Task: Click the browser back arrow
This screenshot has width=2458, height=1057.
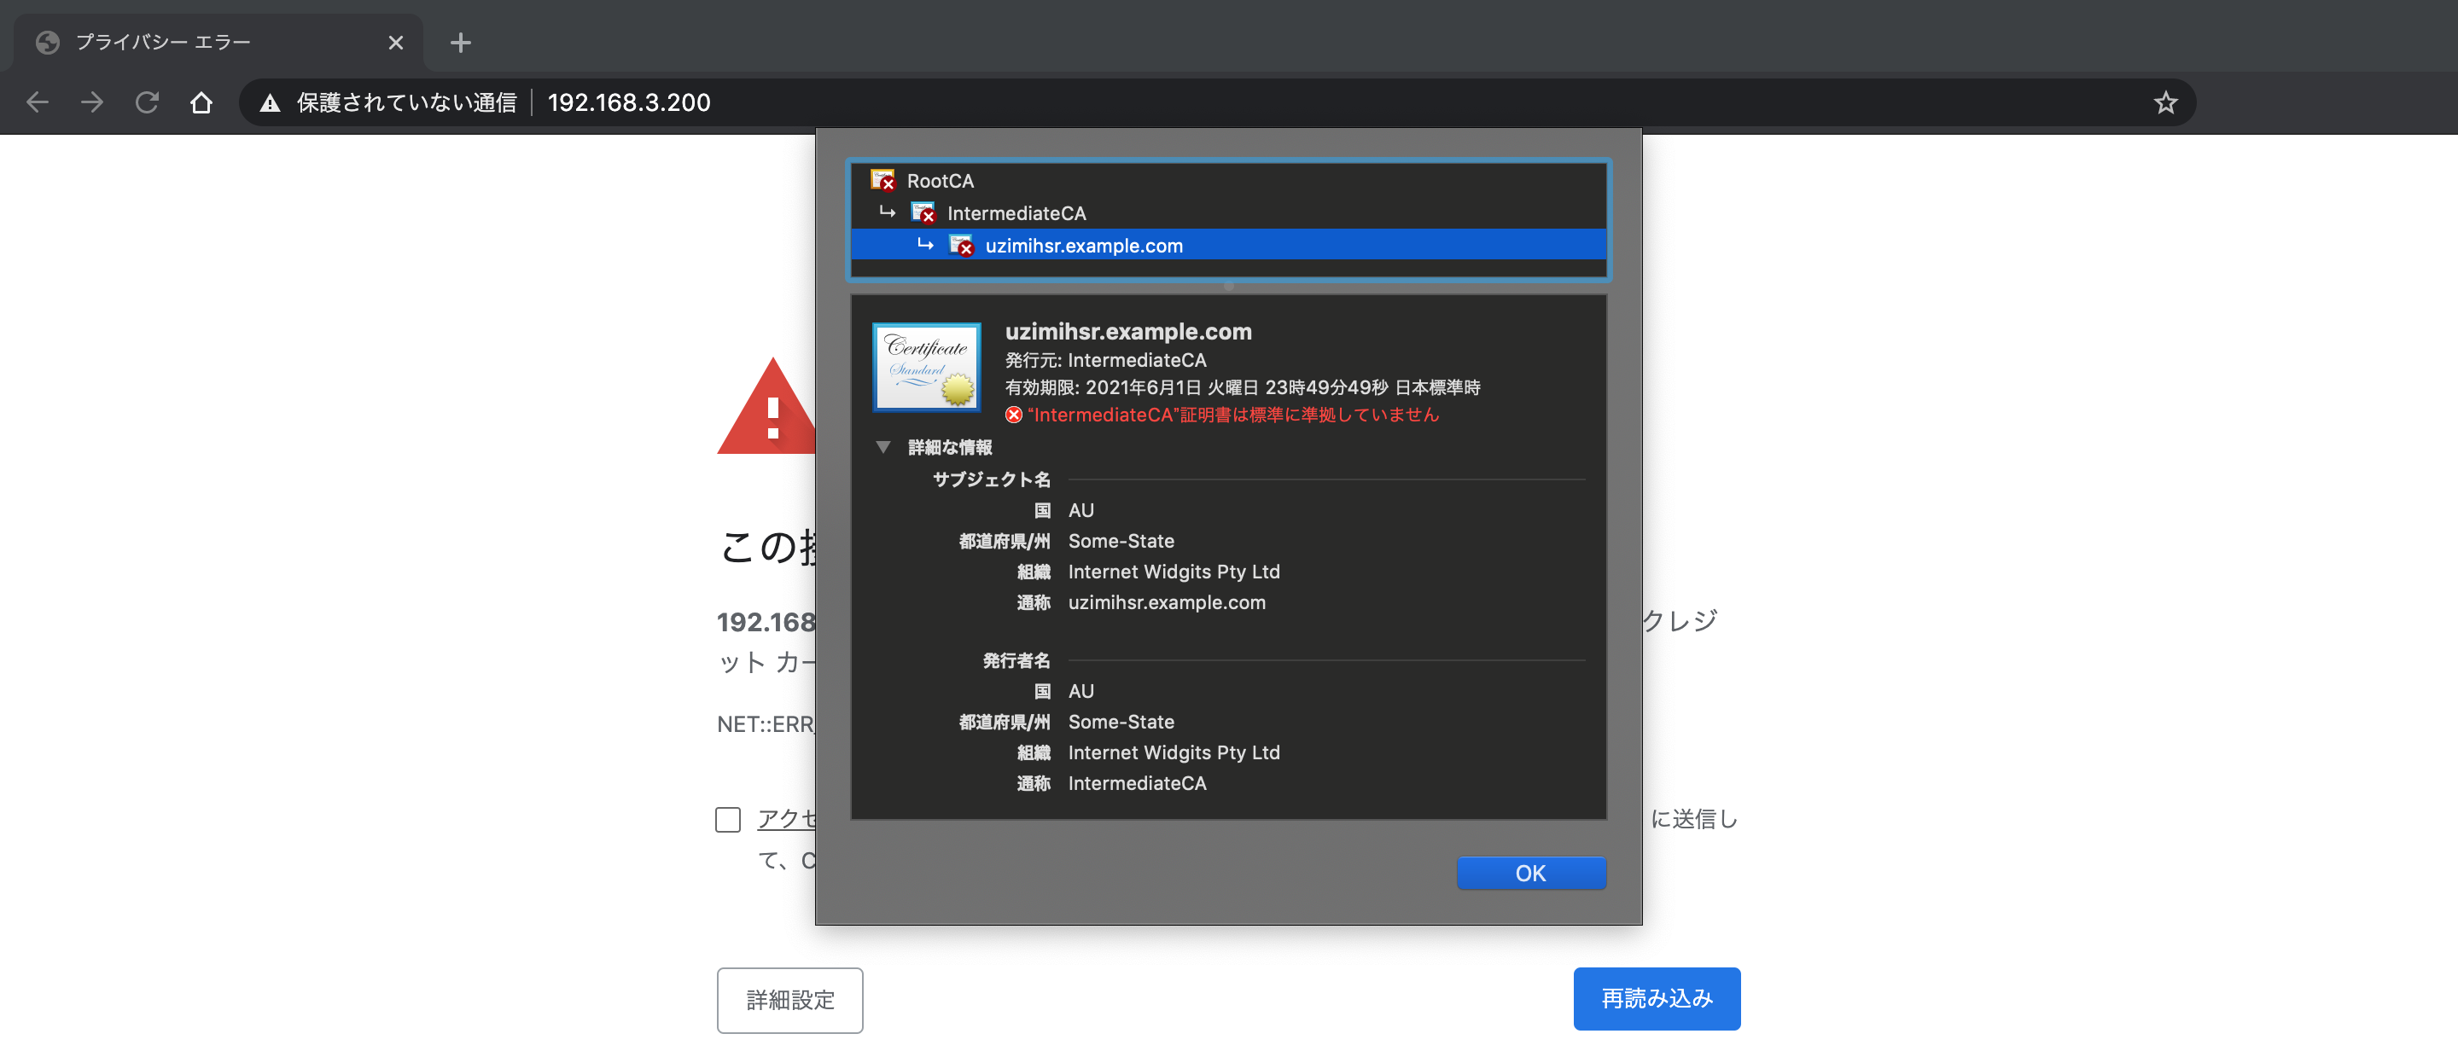Action: 38,102
